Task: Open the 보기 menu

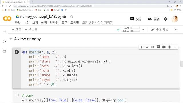Action: tap(35, 23)
